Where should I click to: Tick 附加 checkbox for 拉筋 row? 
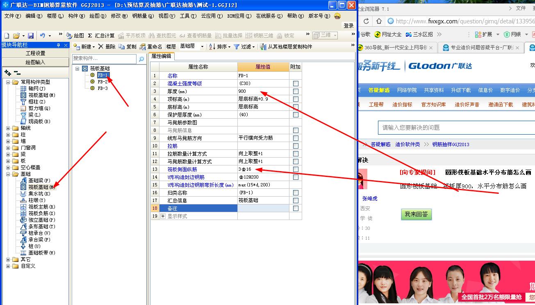(x=296, y=146)
